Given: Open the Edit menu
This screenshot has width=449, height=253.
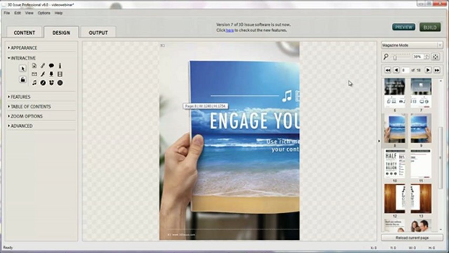Looking at the screenshot, I should 18,13.
